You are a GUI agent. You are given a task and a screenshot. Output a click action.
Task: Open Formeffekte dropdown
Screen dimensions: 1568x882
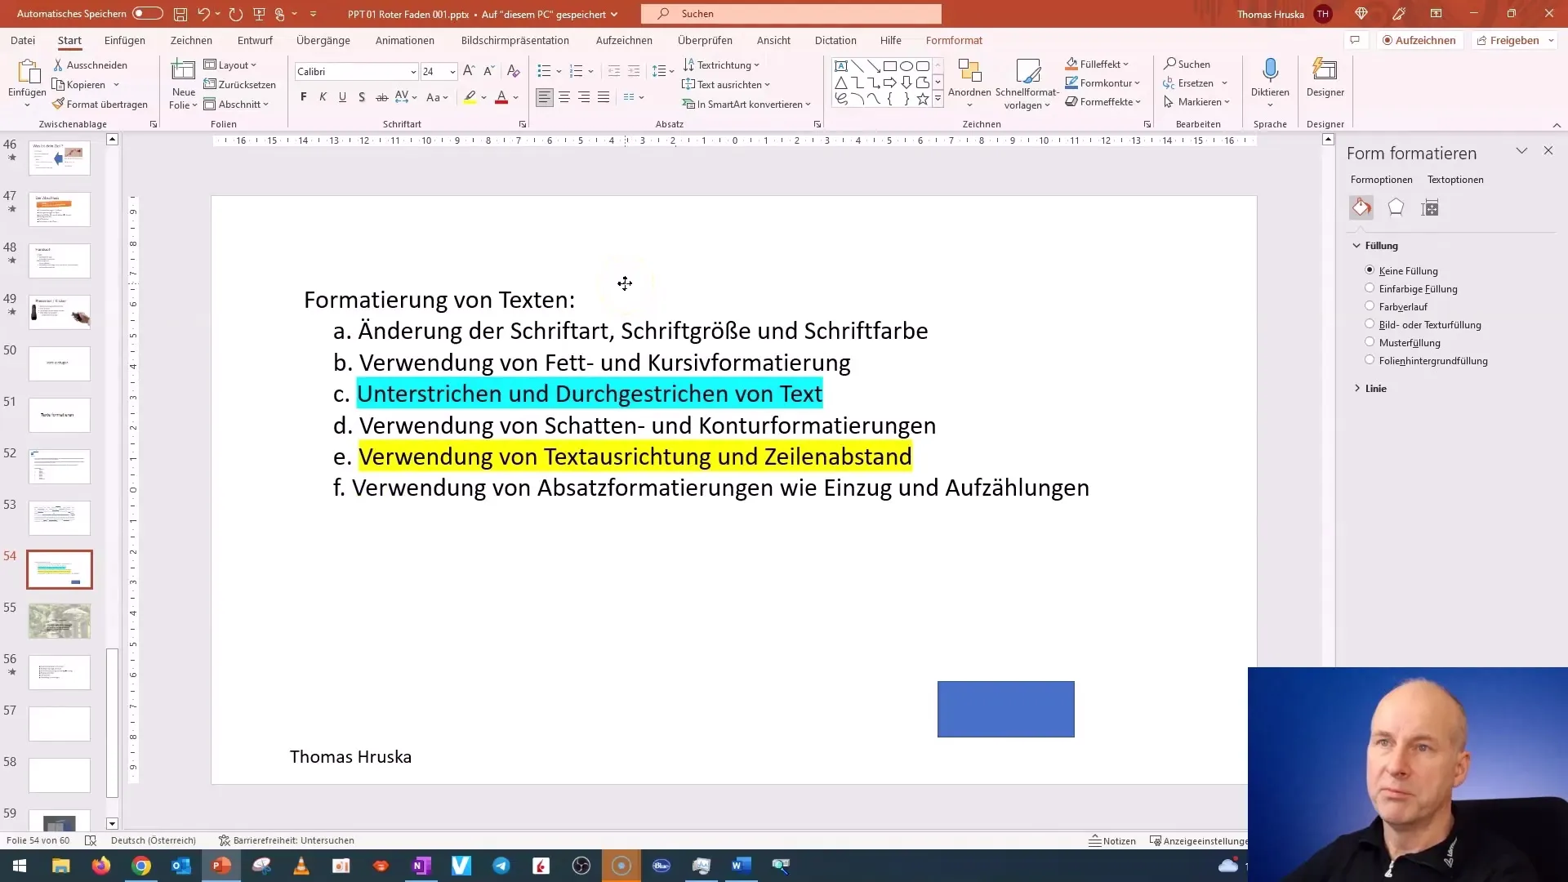1103,101
